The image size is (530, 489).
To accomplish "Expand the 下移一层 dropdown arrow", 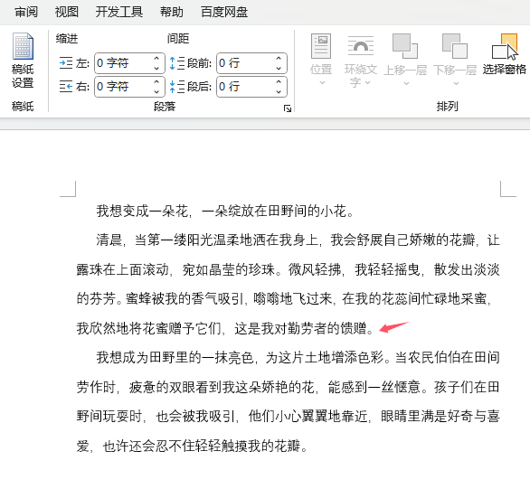I will pos(456,83).
